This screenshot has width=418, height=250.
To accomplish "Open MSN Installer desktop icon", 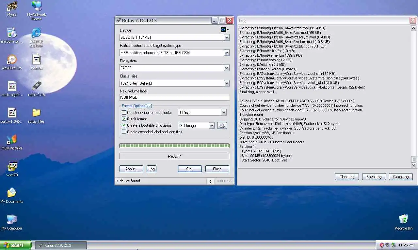I will coord(12,142).
